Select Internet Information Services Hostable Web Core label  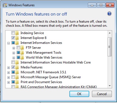(56, 62)
